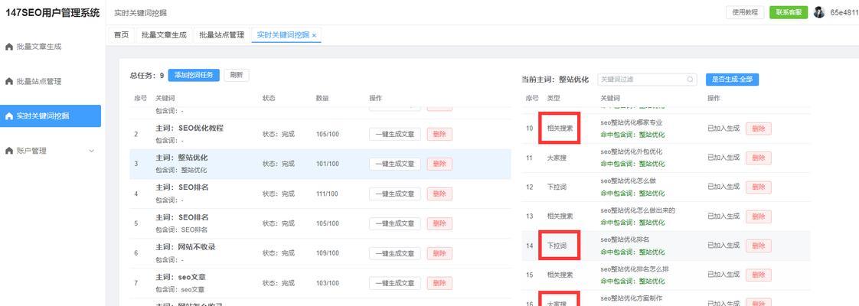Delete keyword seo整站优化排名
This screenshot has width=859, height=306.
point(758,246)
